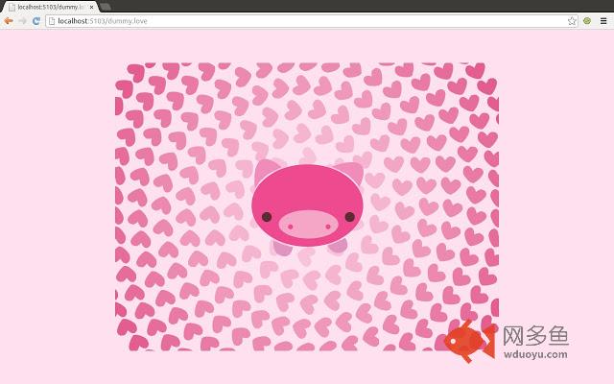614x384 pixels.
Task: Reload the page with the refresh icon
Action: pyautogui.click(x=36, y=21)
